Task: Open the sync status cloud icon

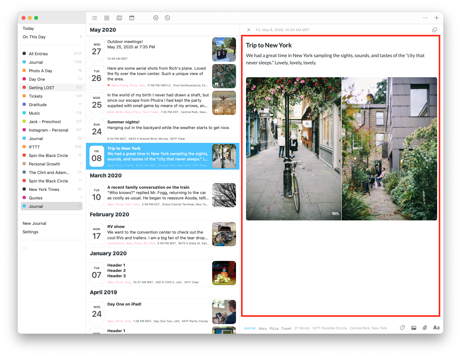Action: (x=25, y=248)
